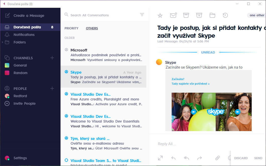The height and width of the screenshot is (166, 266).
Task: Open the conversation filter icon
Action: [142, 15]
